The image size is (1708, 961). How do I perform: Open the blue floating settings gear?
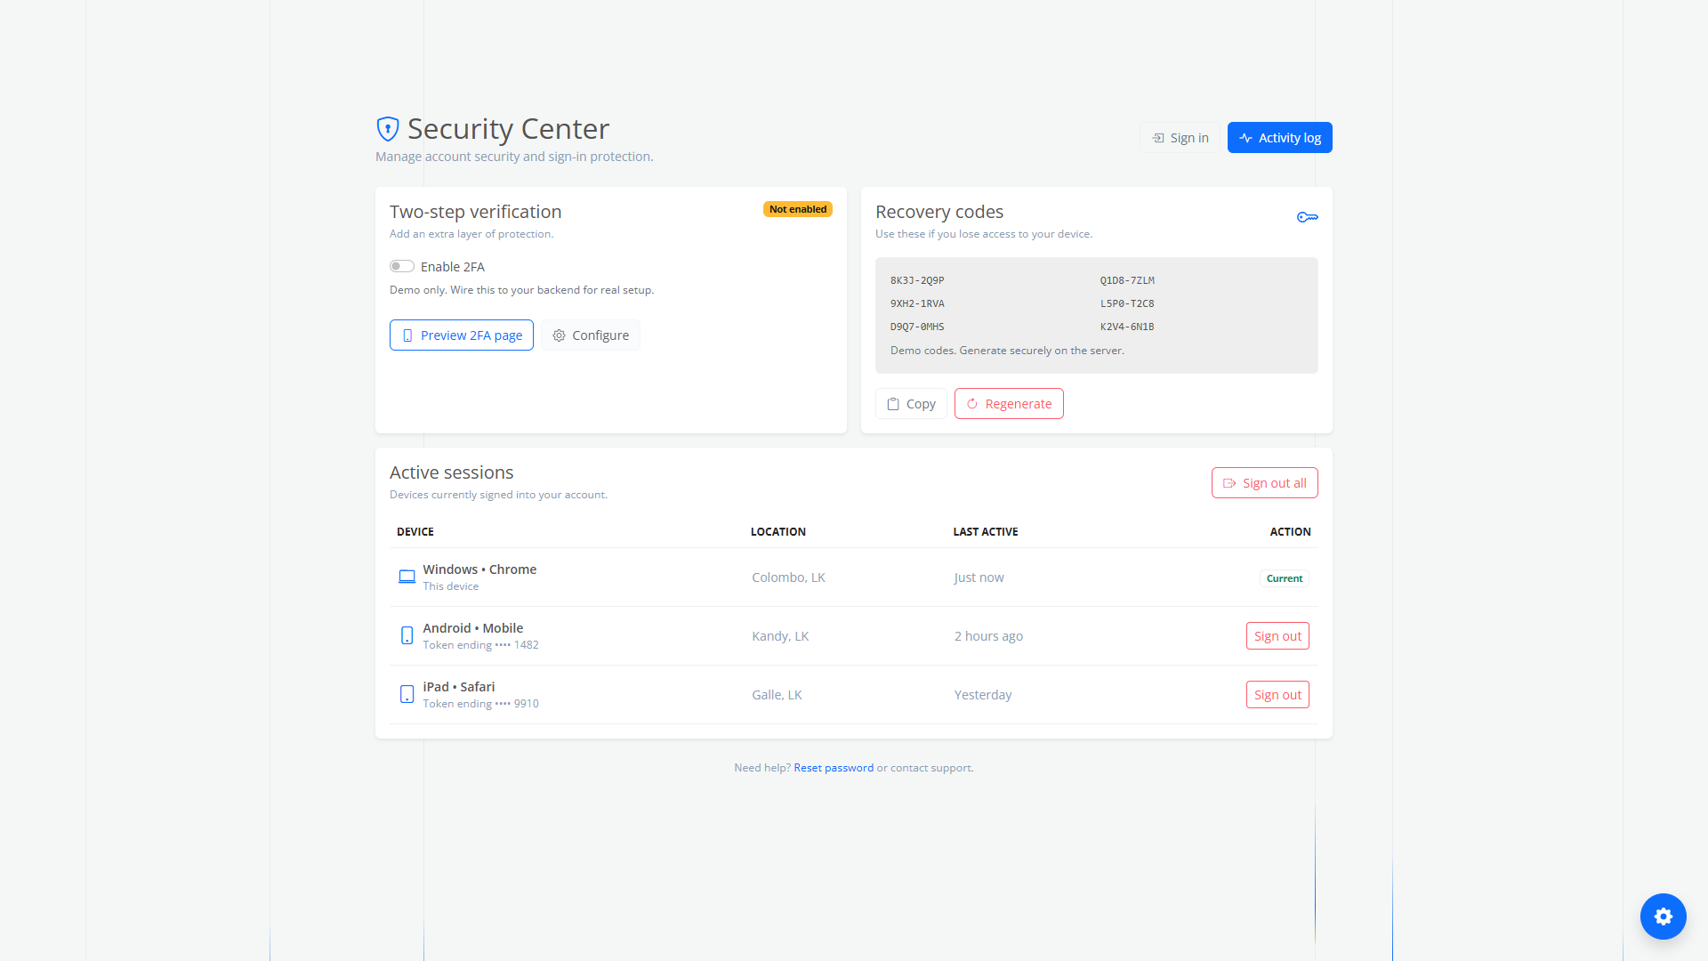tap(1663, 917)
